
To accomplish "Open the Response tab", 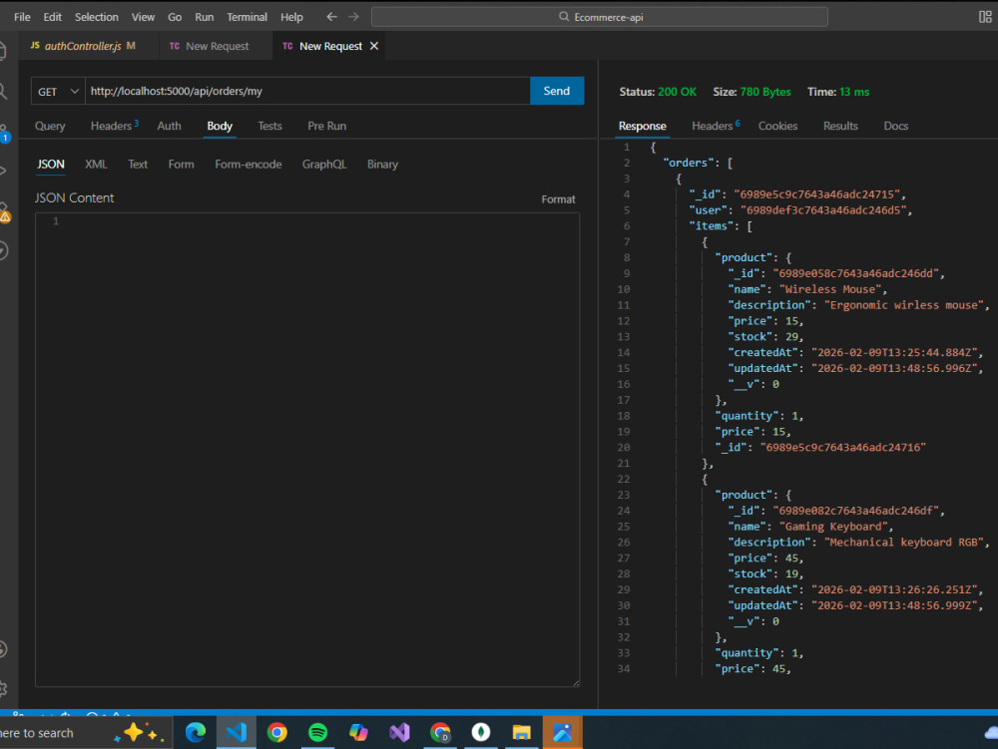I will (642, 126).
